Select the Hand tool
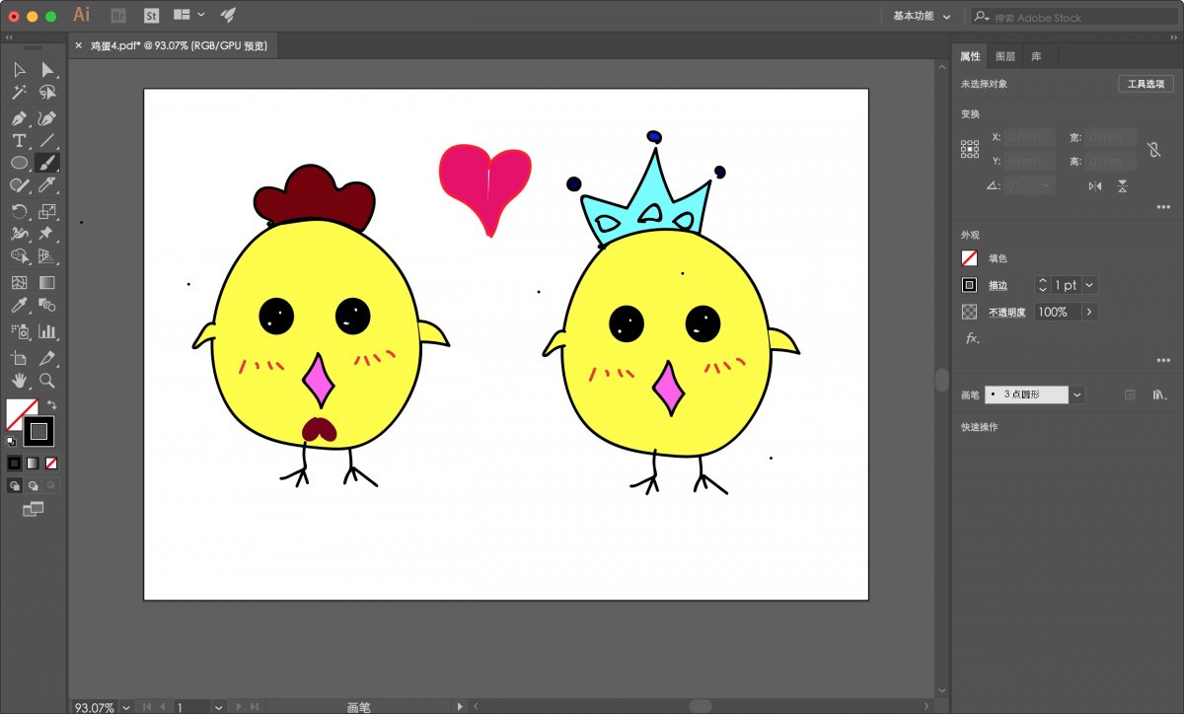This screenshot has width=1184, height=714. [19, 381]
